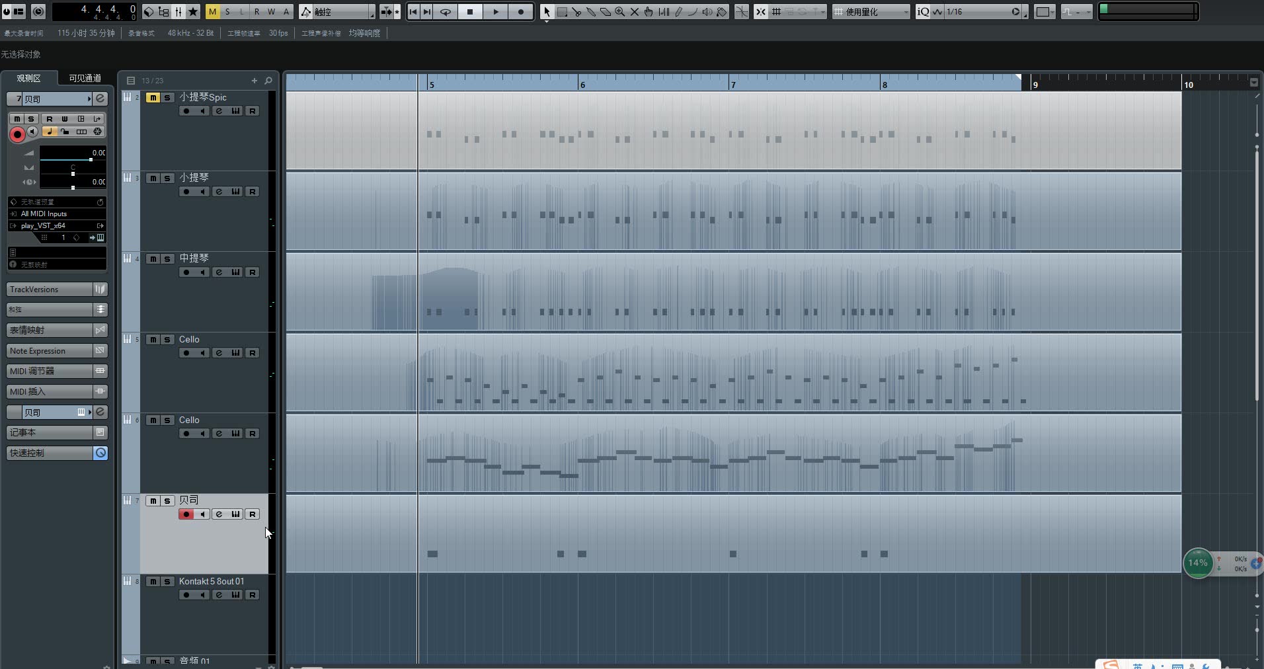1264x669 pixels.
Task: Click the Record transport button
Action: tap(521, 12)
